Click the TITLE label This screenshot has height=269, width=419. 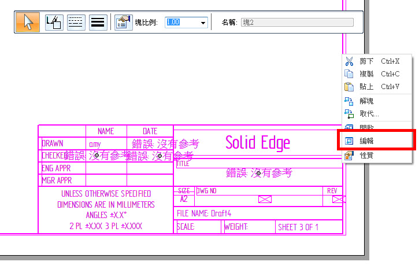coord(183,164)
